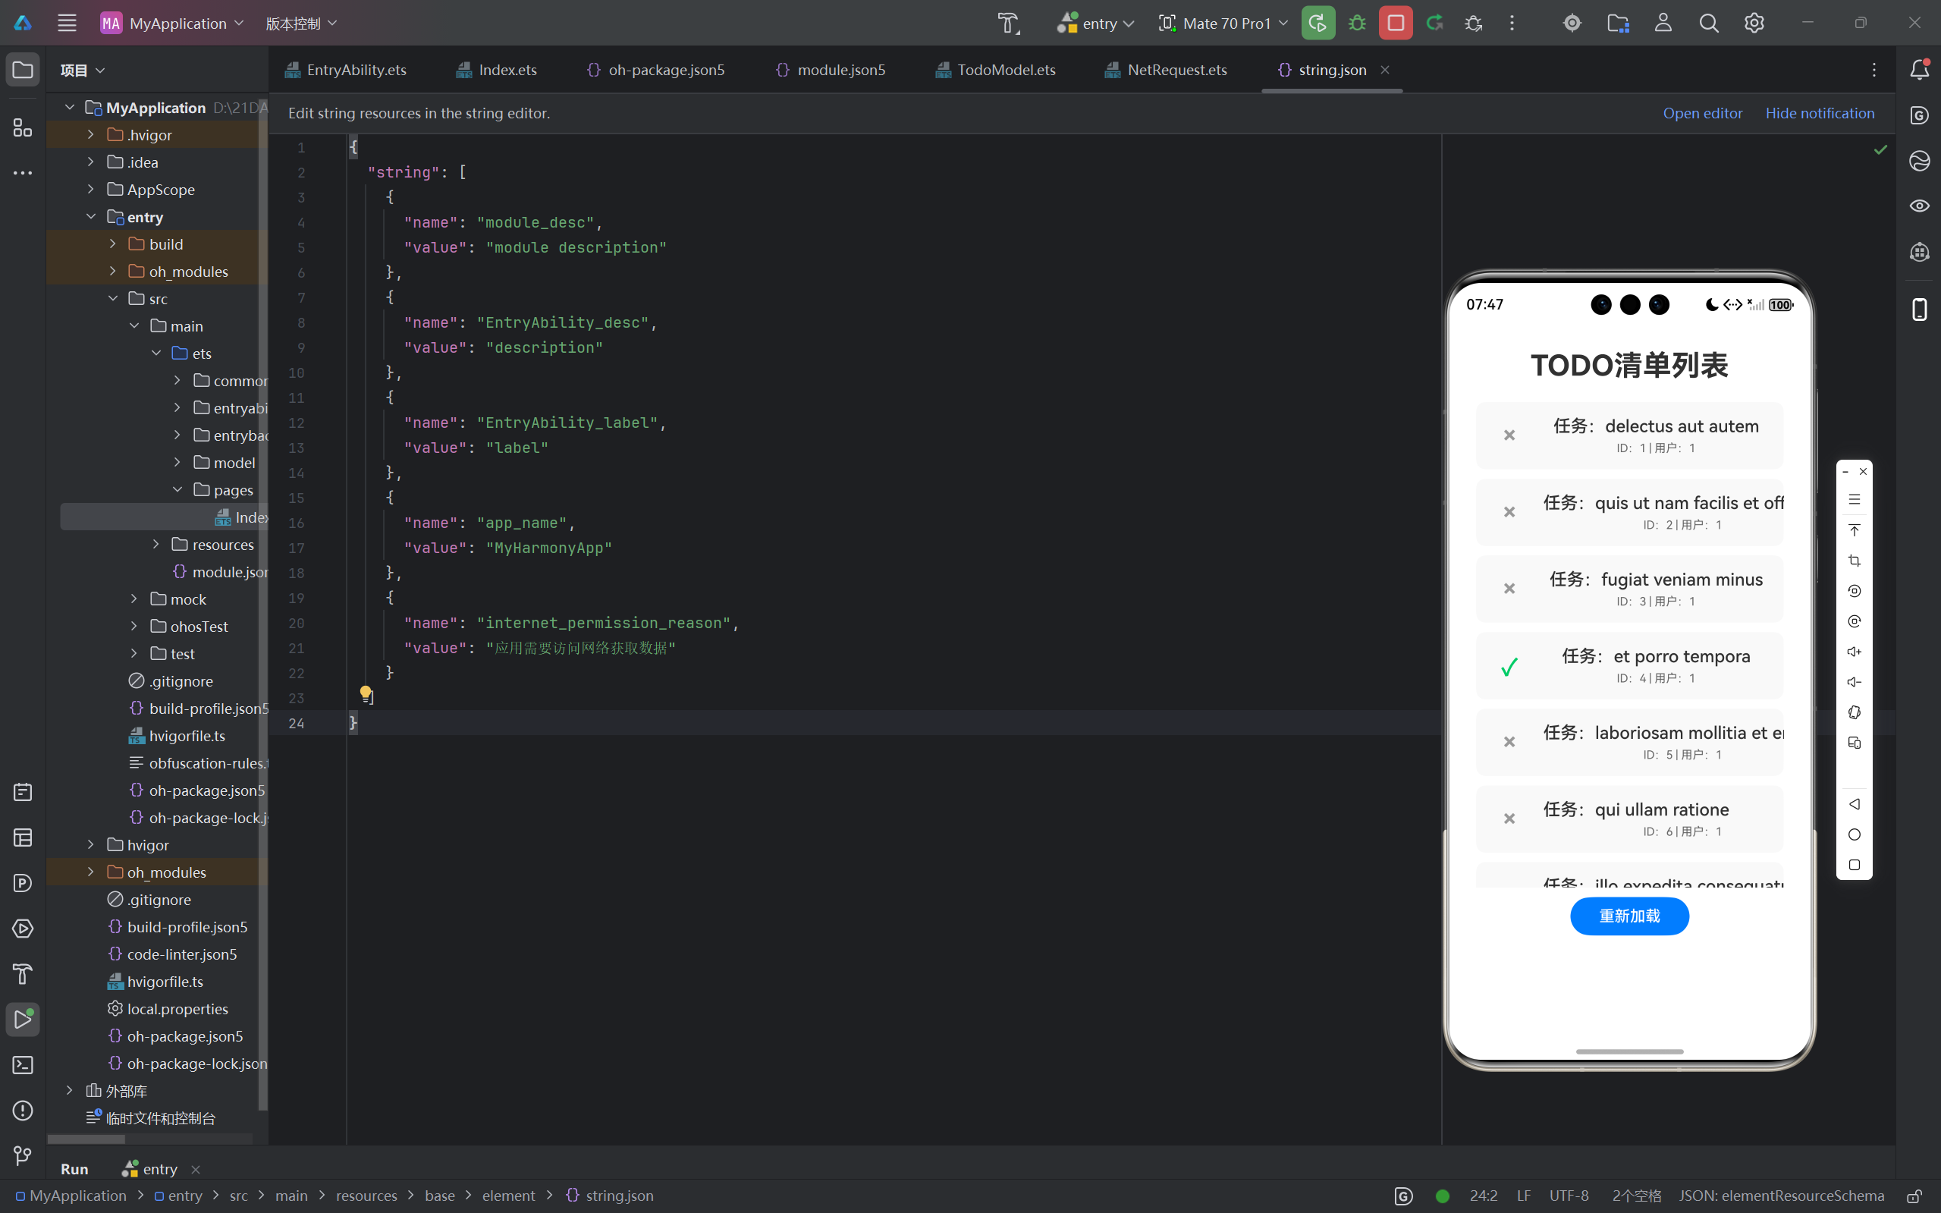
Task: Click the green Run entry button
Action: click(1318, 24)
